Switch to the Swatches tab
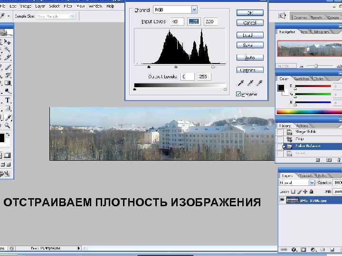342x256 pixels. point(301,79)
